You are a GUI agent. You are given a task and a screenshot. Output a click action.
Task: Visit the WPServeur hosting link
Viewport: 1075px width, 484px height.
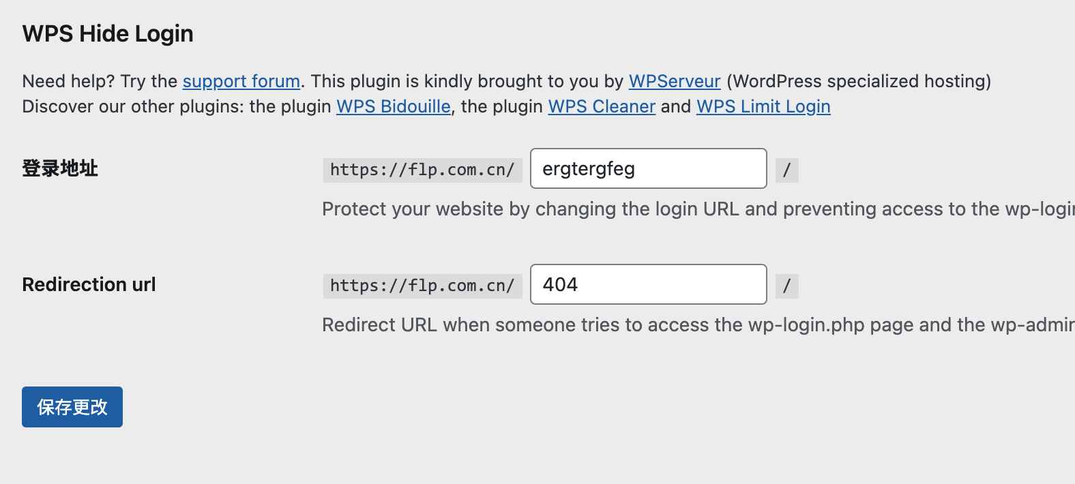coord(674,81)
